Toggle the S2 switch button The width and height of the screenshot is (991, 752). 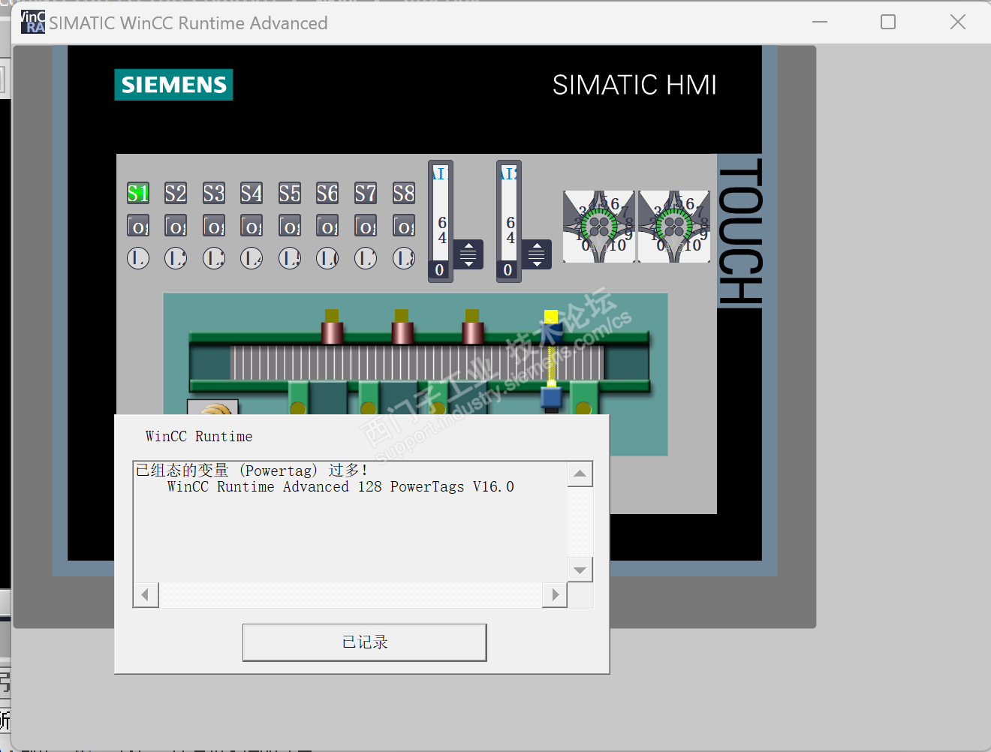(176, 194)
